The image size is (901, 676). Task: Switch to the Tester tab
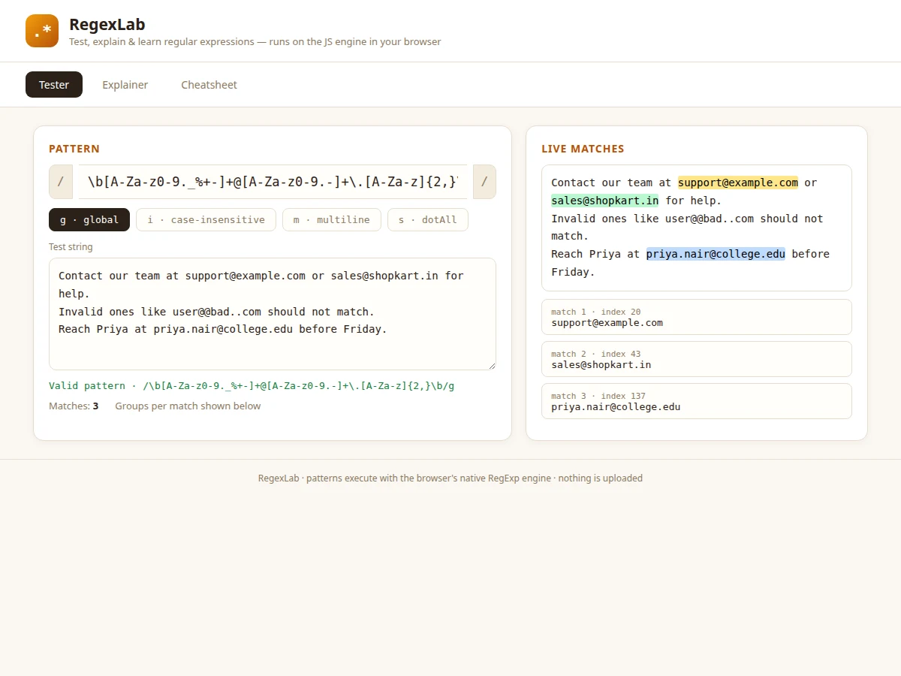[54, 85]
